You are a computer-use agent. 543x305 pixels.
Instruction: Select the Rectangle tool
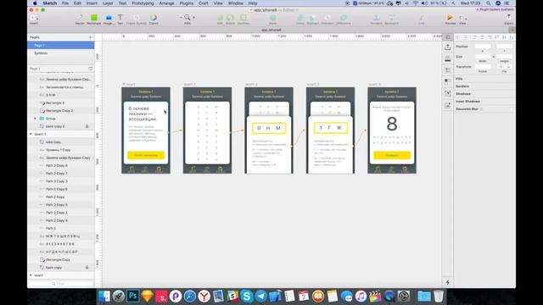point(94,19)
